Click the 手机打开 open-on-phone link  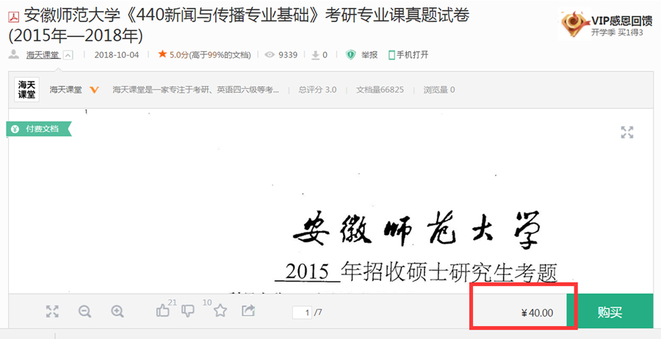[x=408, y=55]
